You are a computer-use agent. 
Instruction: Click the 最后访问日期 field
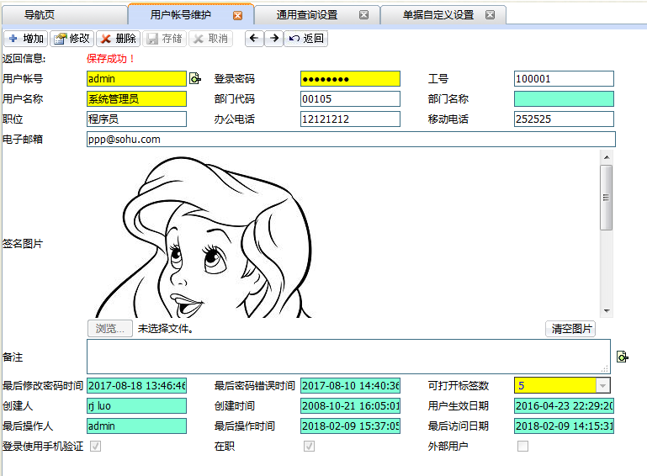(x=564, y=426)
